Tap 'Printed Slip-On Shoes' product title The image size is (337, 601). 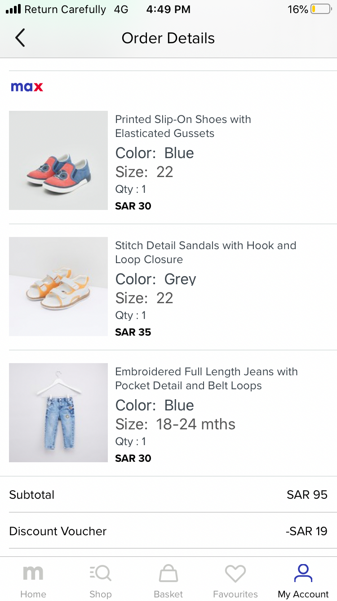coord(183,126)
